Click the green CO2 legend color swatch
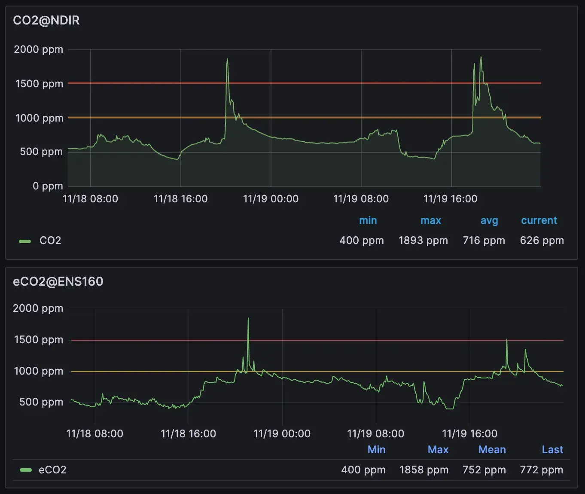The height and width of the screenshot is (494, 585). [25, 241]
